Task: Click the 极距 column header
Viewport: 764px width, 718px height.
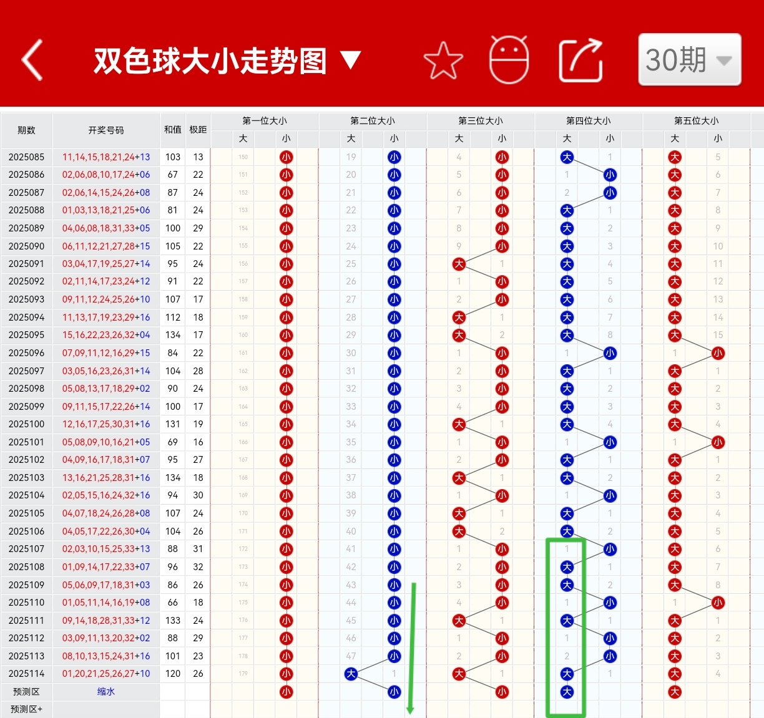Action: [198, 130]
